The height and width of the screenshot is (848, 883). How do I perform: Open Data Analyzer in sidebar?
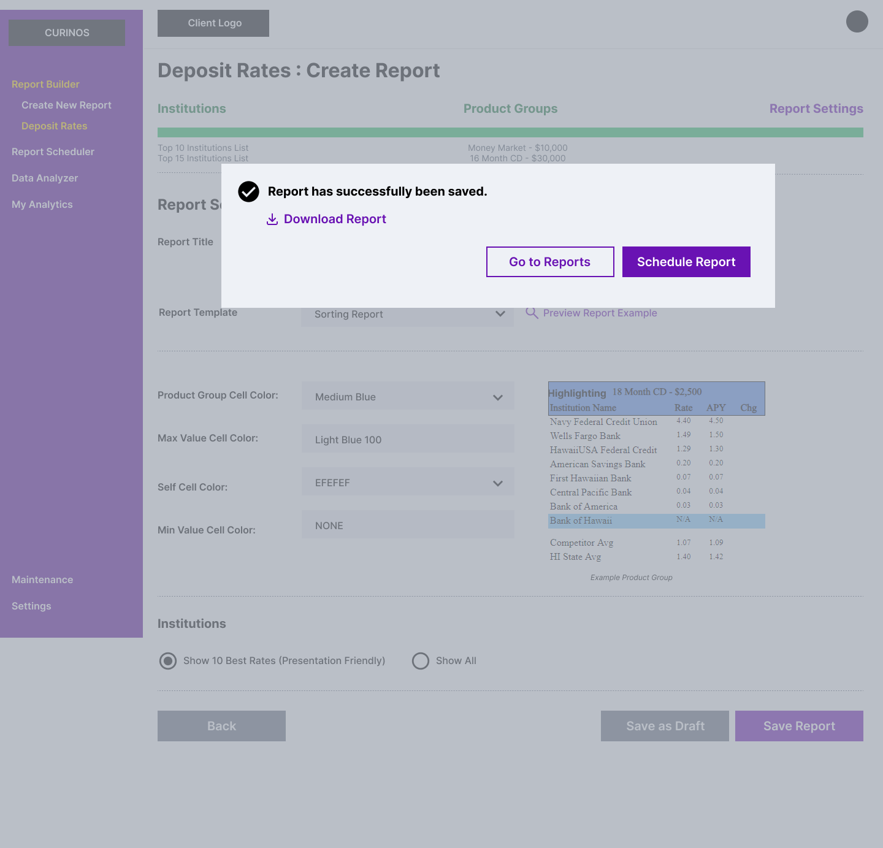click(x=45, y=178)
